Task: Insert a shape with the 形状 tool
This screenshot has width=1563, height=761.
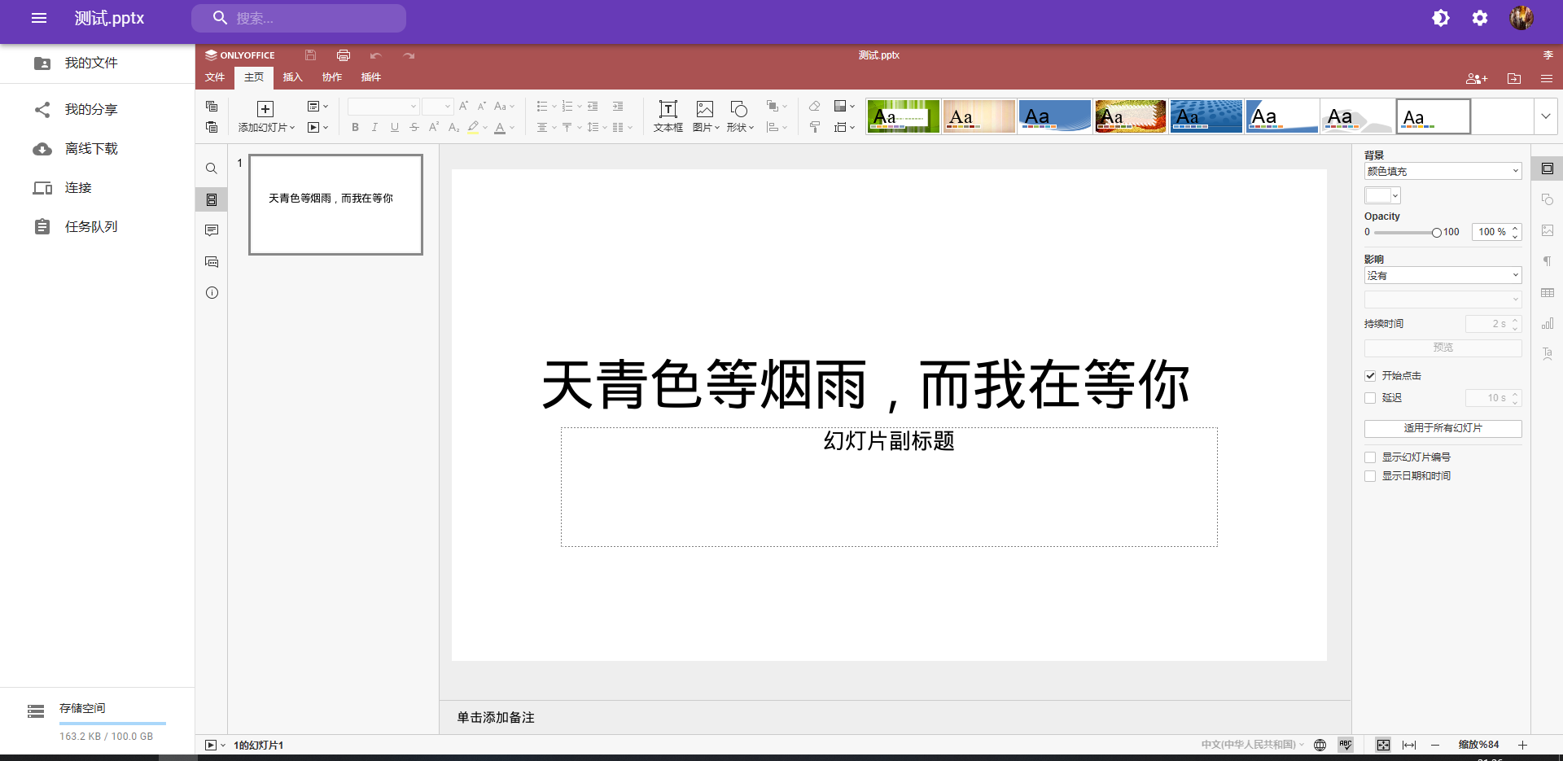Action: pos(738,116)
